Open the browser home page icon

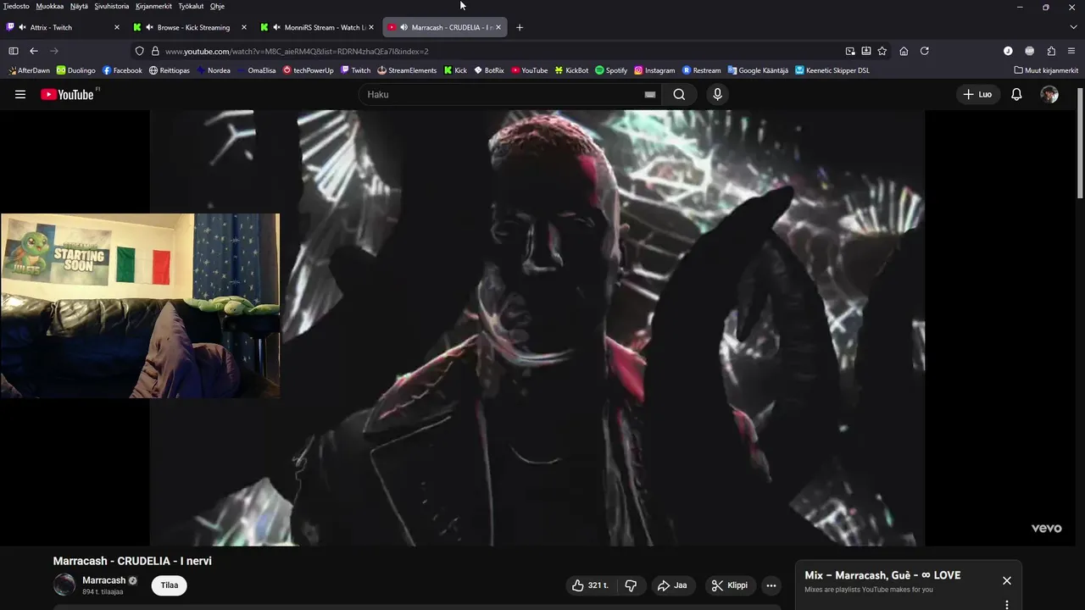tap(904, 51)
